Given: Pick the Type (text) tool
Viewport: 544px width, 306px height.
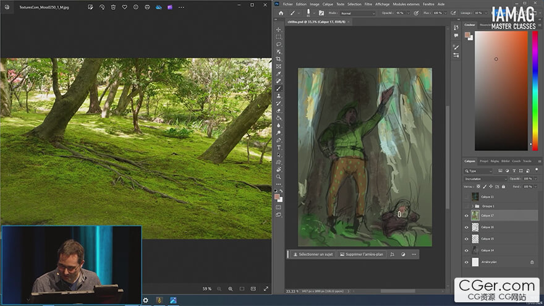Looking at the screenshot, I should pos(279,147).
